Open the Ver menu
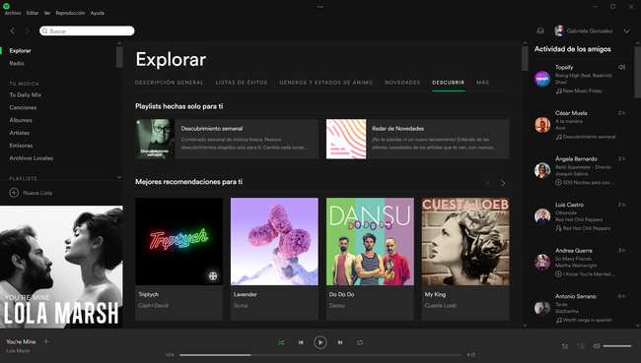The width and height of the screenshot is (641, 363). (47, 13)
